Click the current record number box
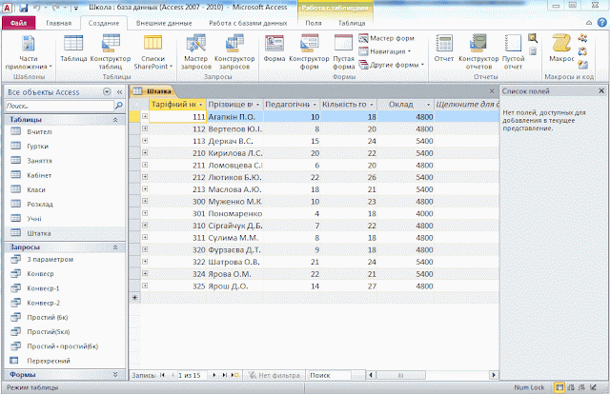610x394 pixels. [192, 375]
